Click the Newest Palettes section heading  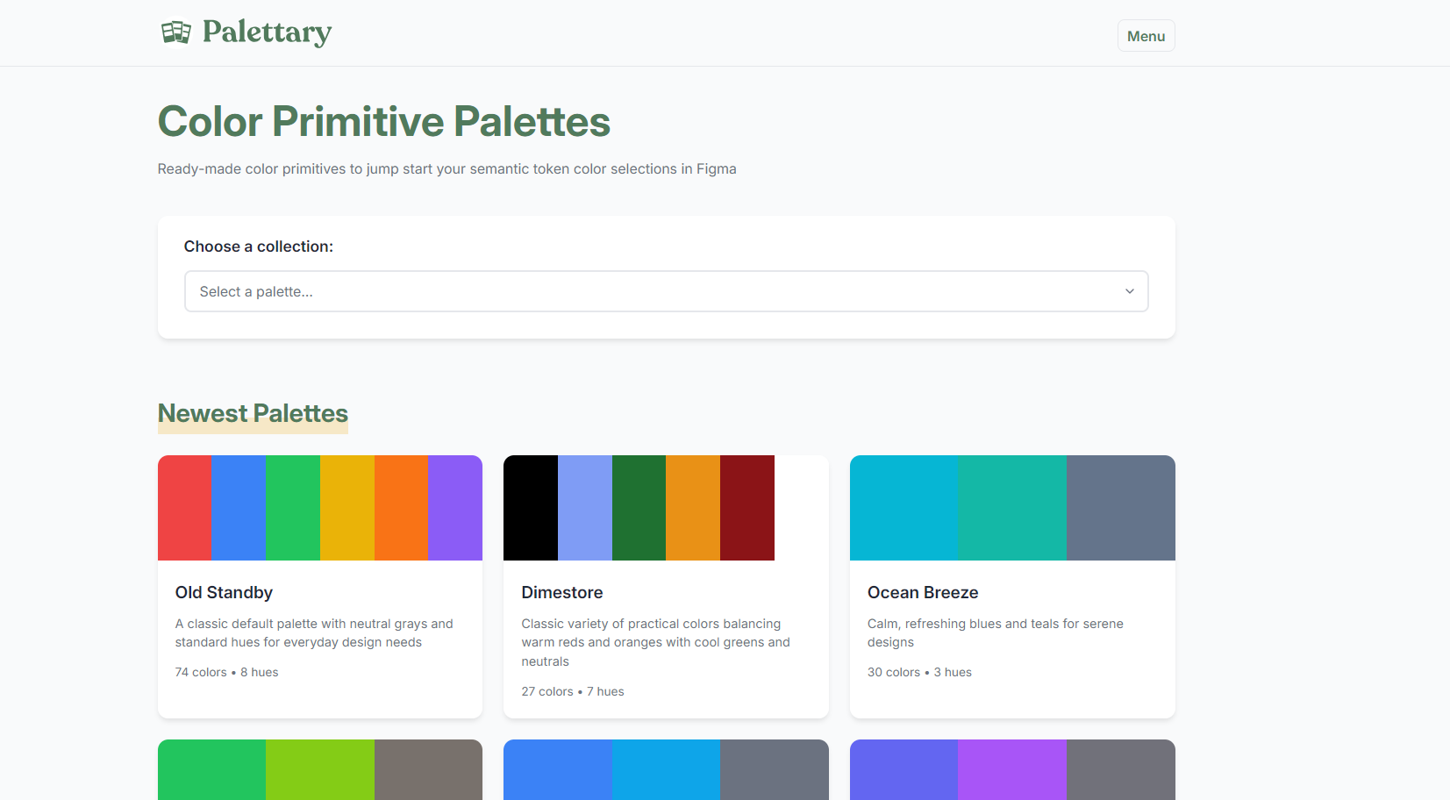tap(253, 412)
